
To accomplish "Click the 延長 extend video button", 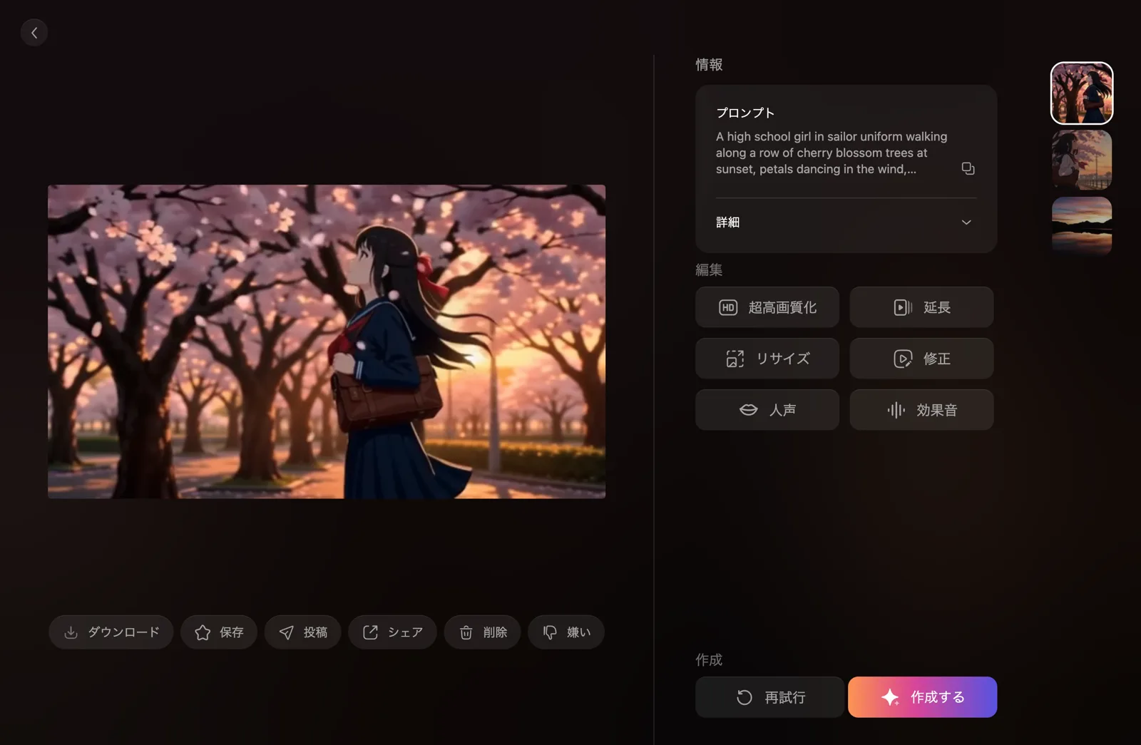I will [x=921, y=307].
